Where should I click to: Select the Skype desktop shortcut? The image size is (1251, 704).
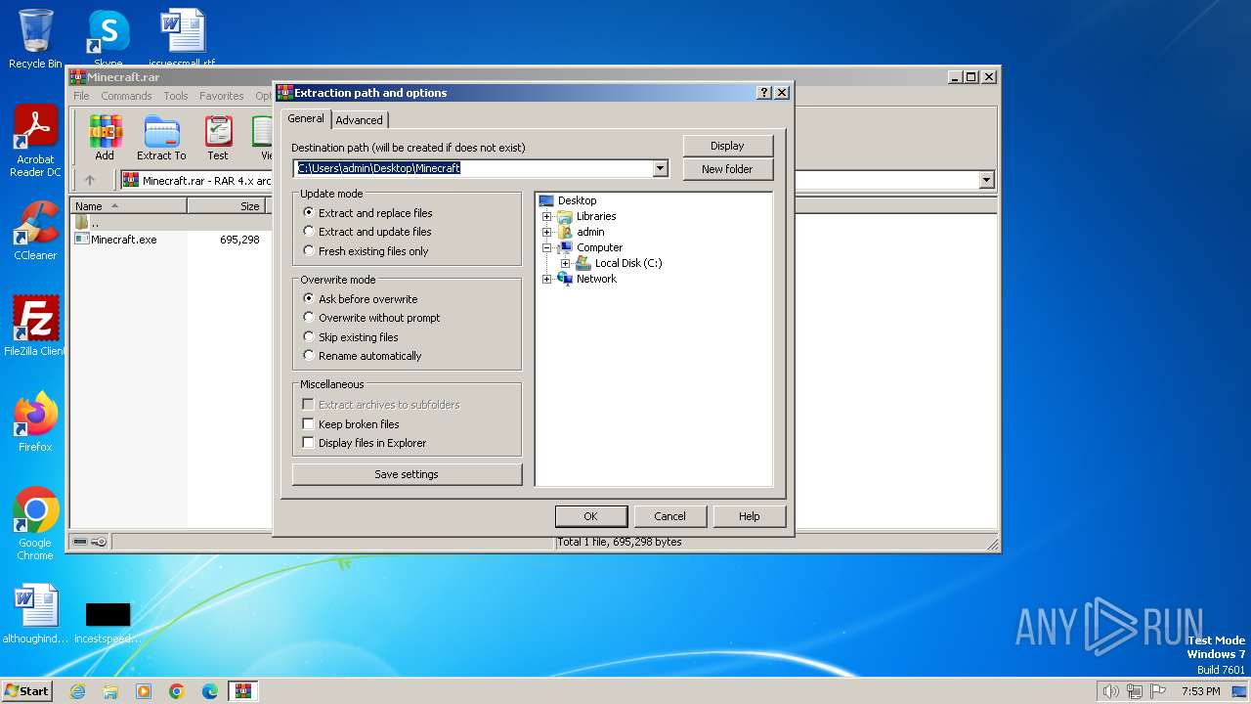tap(108, 38)
